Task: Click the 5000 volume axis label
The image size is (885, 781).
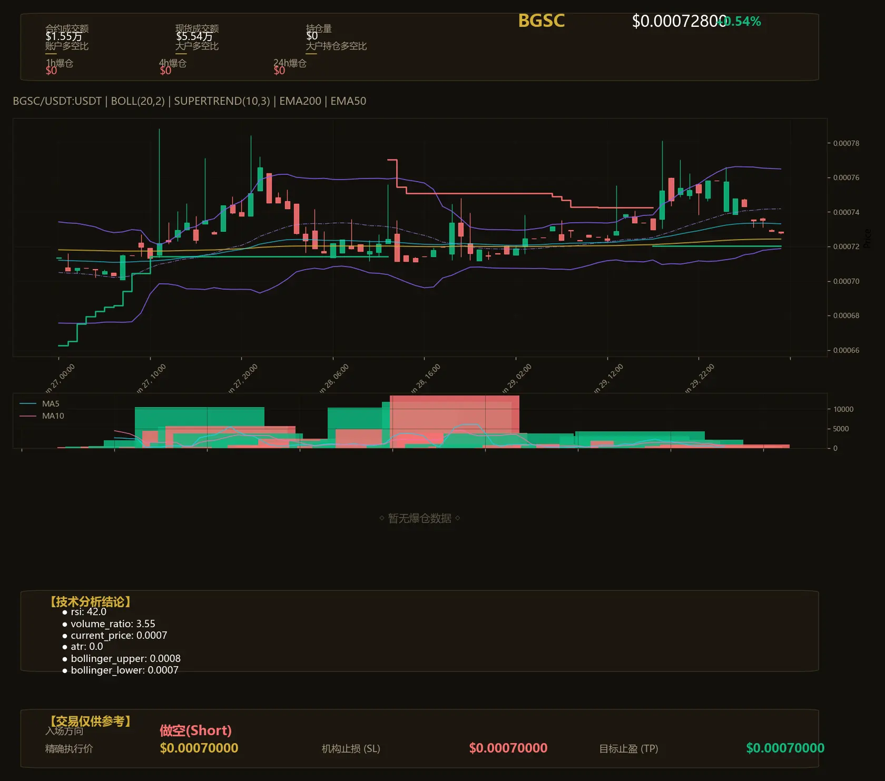Action: point(841,429)
